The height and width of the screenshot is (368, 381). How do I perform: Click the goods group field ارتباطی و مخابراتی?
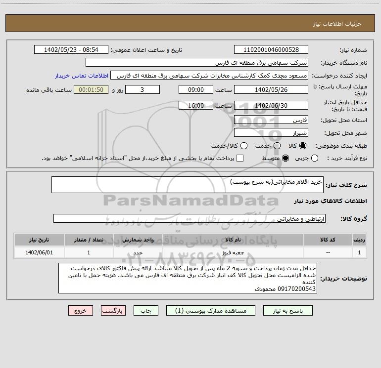point(190,218)
